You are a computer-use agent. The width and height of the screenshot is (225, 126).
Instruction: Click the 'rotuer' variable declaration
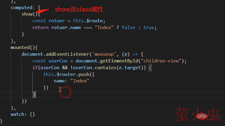coord(57,21)
